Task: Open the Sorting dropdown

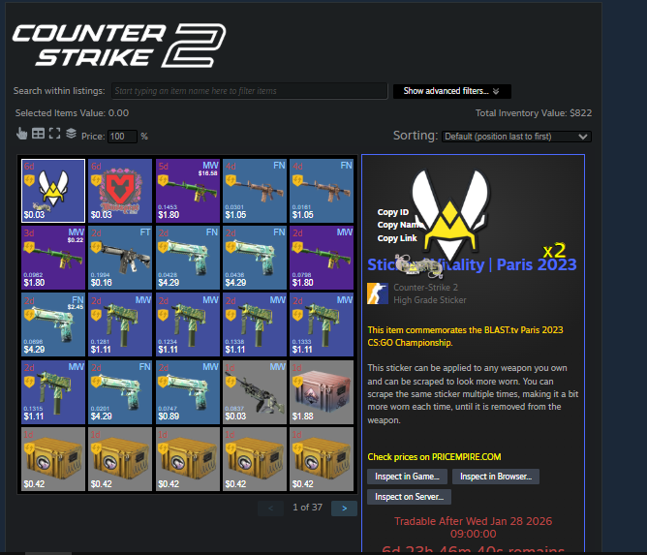Action: 516,137
